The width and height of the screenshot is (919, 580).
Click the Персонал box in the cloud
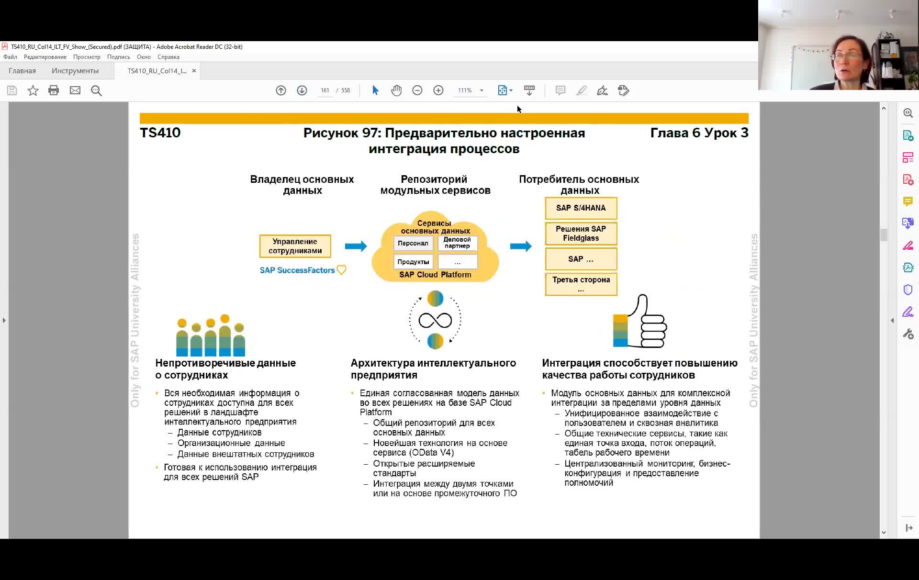[413, 243]
